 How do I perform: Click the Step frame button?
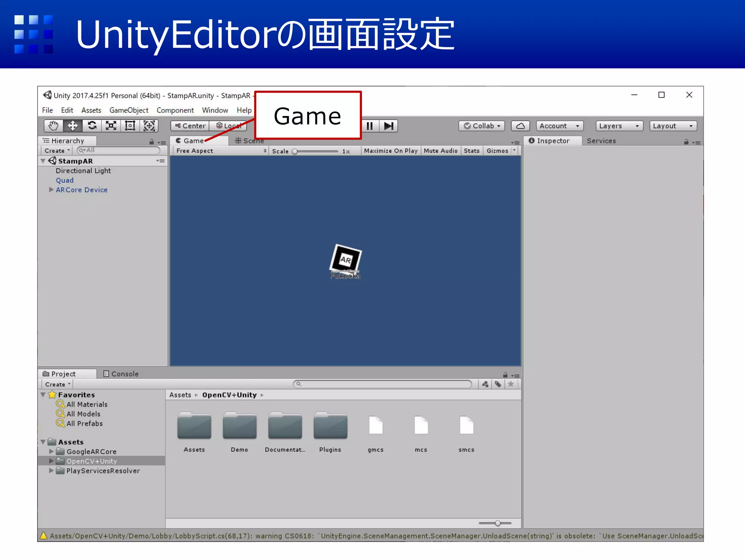(389, 126)
